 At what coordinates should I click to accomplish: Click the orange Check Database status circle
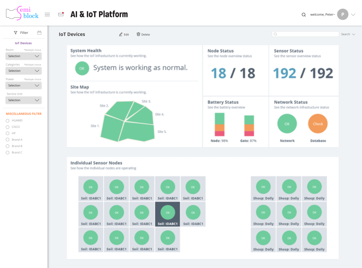(318, 124)
